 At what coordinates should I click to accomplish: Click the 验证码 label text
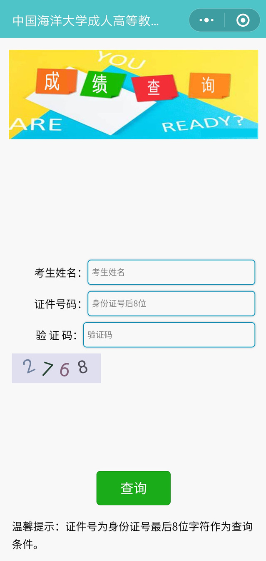pyautogui.click(x=57, y=335)
